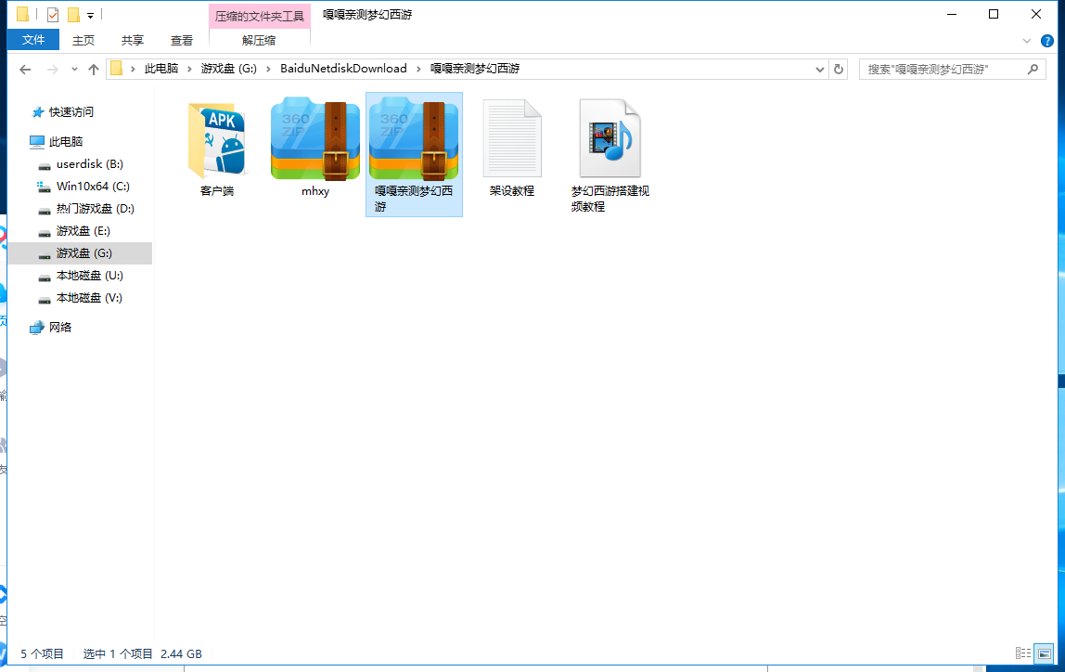Screen dimensions: 1065x672
Task: Switch to large icons view layout
Action: [x=1044, y=653]
